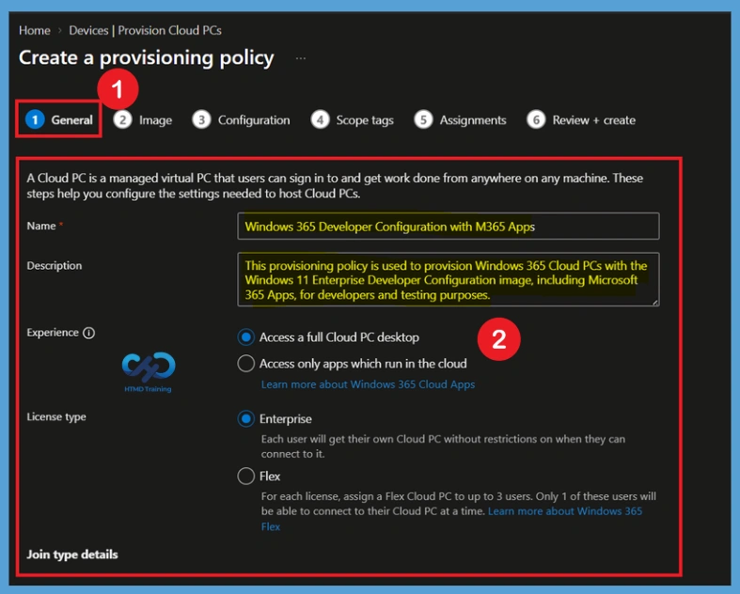Image resolution: width=740 pixels, height=594 pixels.
Task: Click into the Description text area
Action: [x=449, y=280]
